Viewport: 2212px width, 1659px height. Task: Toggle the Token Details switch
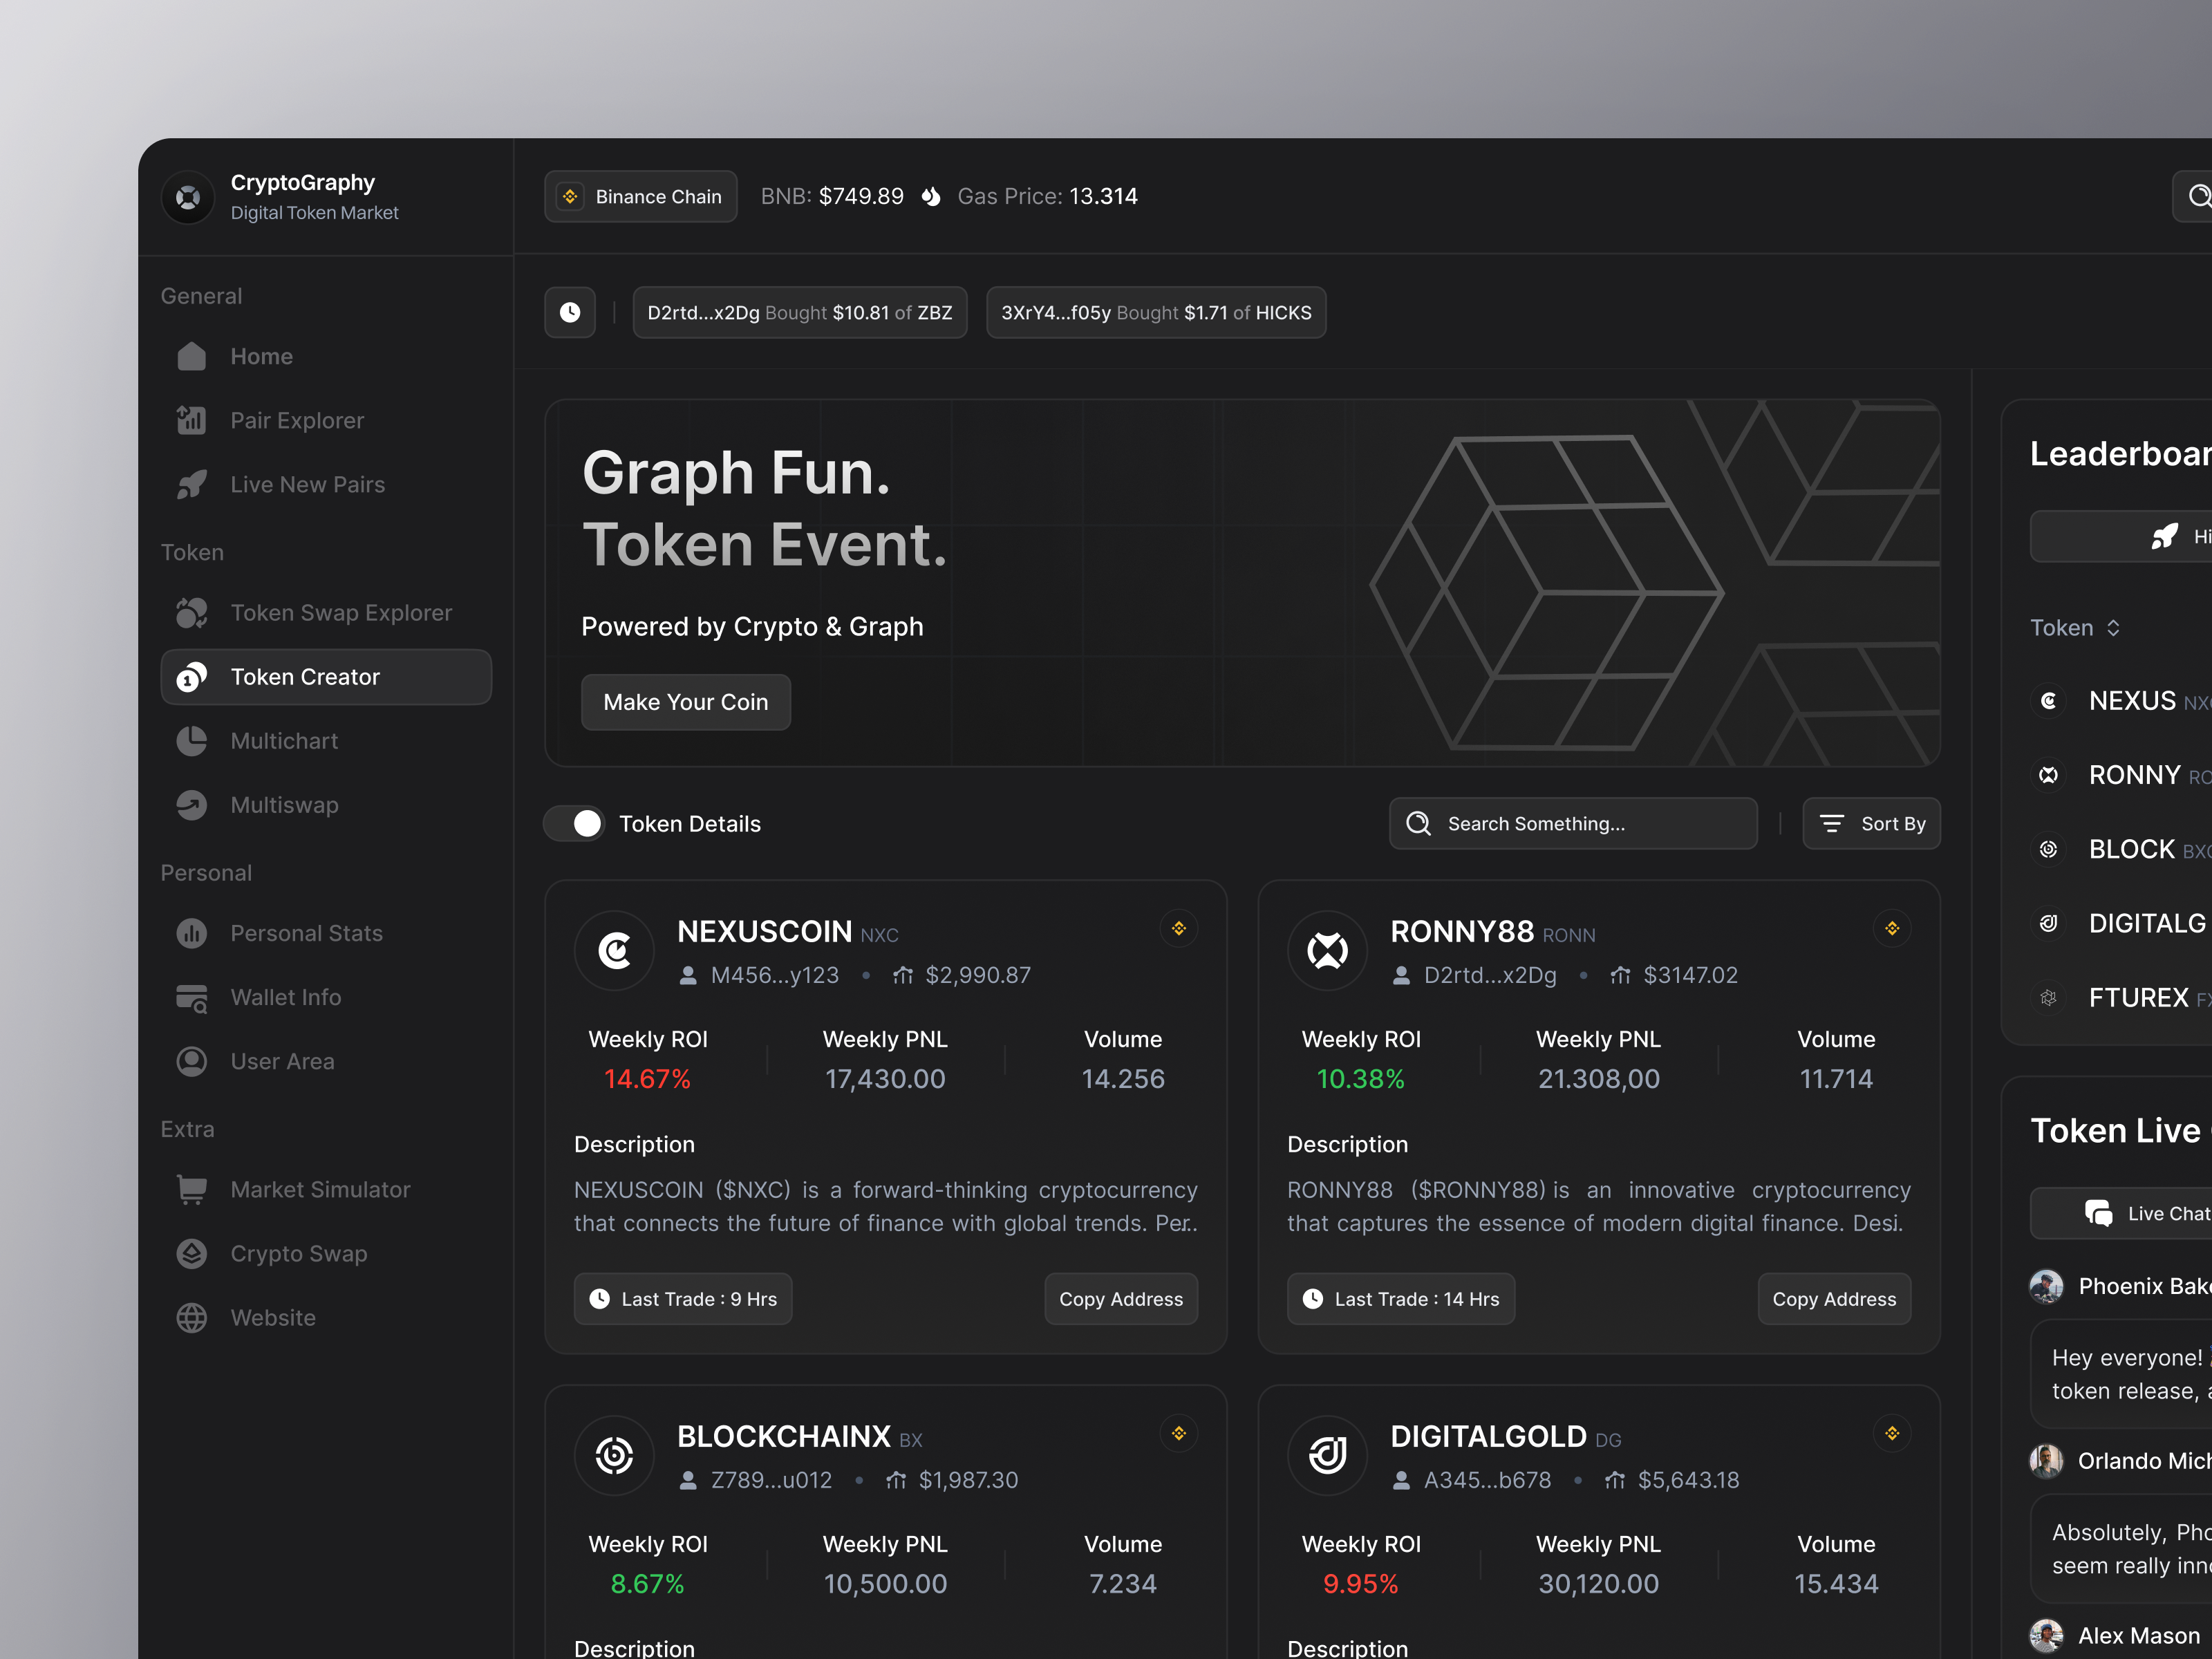tap(574, 823)
